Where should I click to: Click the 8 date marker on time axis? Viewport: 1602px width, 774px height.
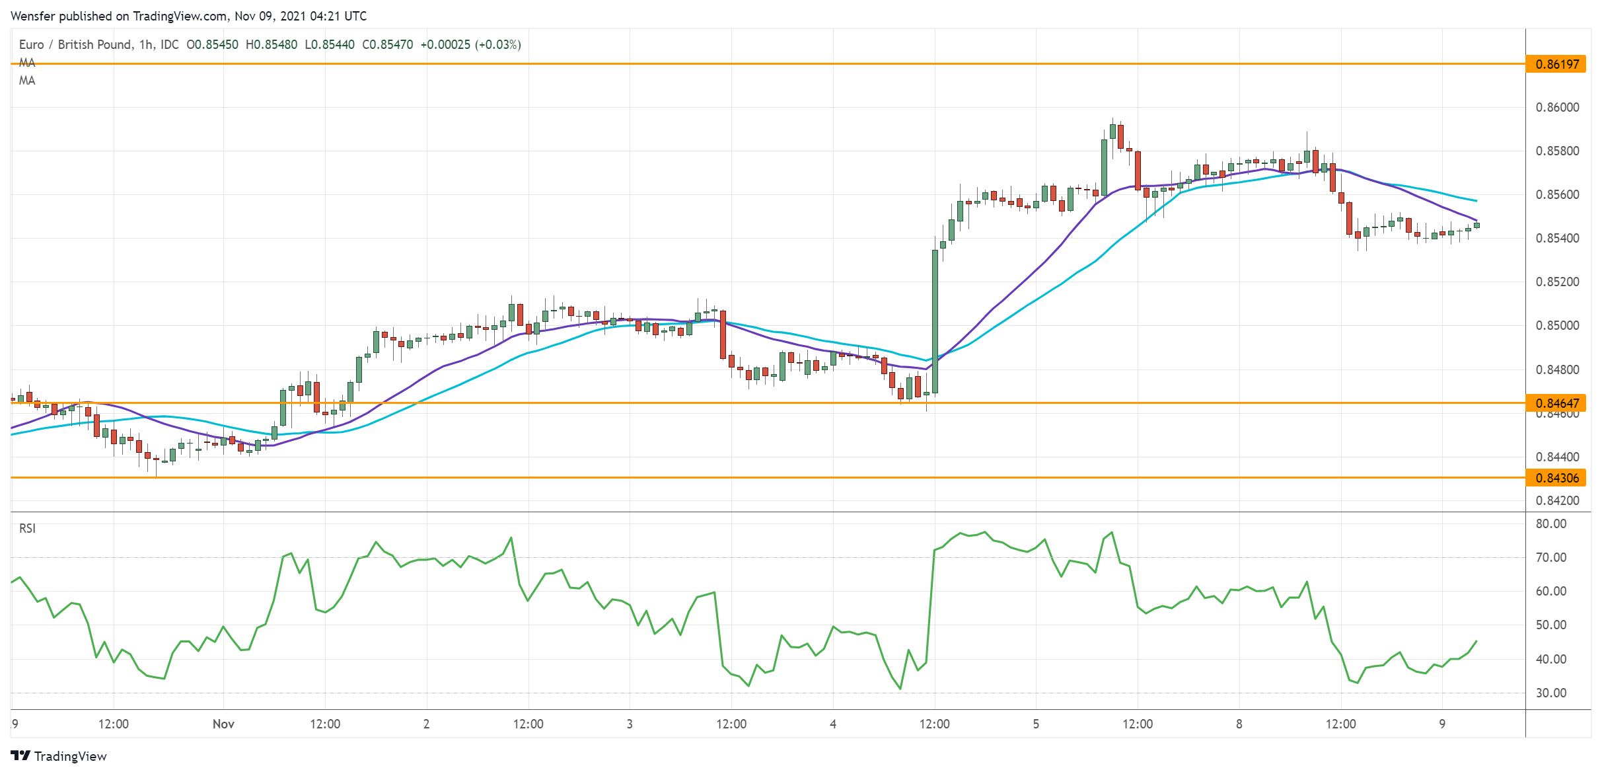click(1239, 724)
